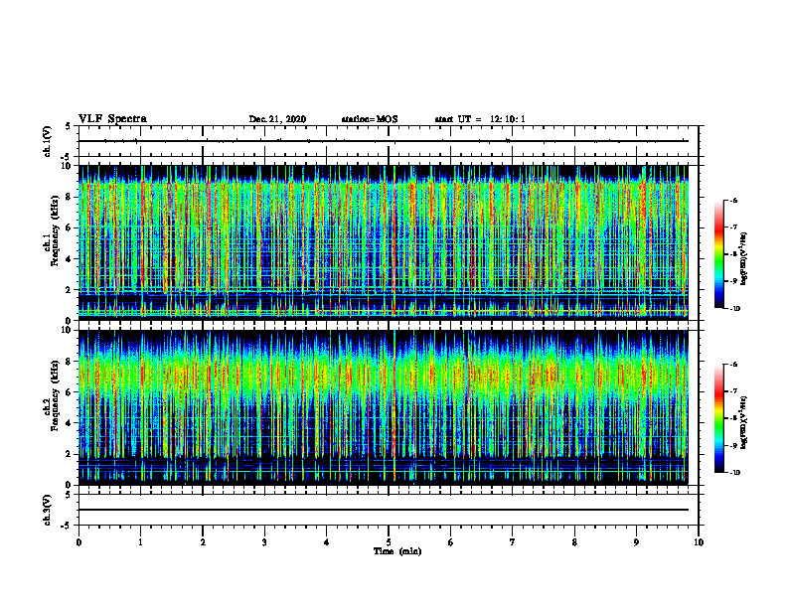Click time axis tick label 6
Image resolution: width=787 pixels, height=608 pixels.
point(451,542)
